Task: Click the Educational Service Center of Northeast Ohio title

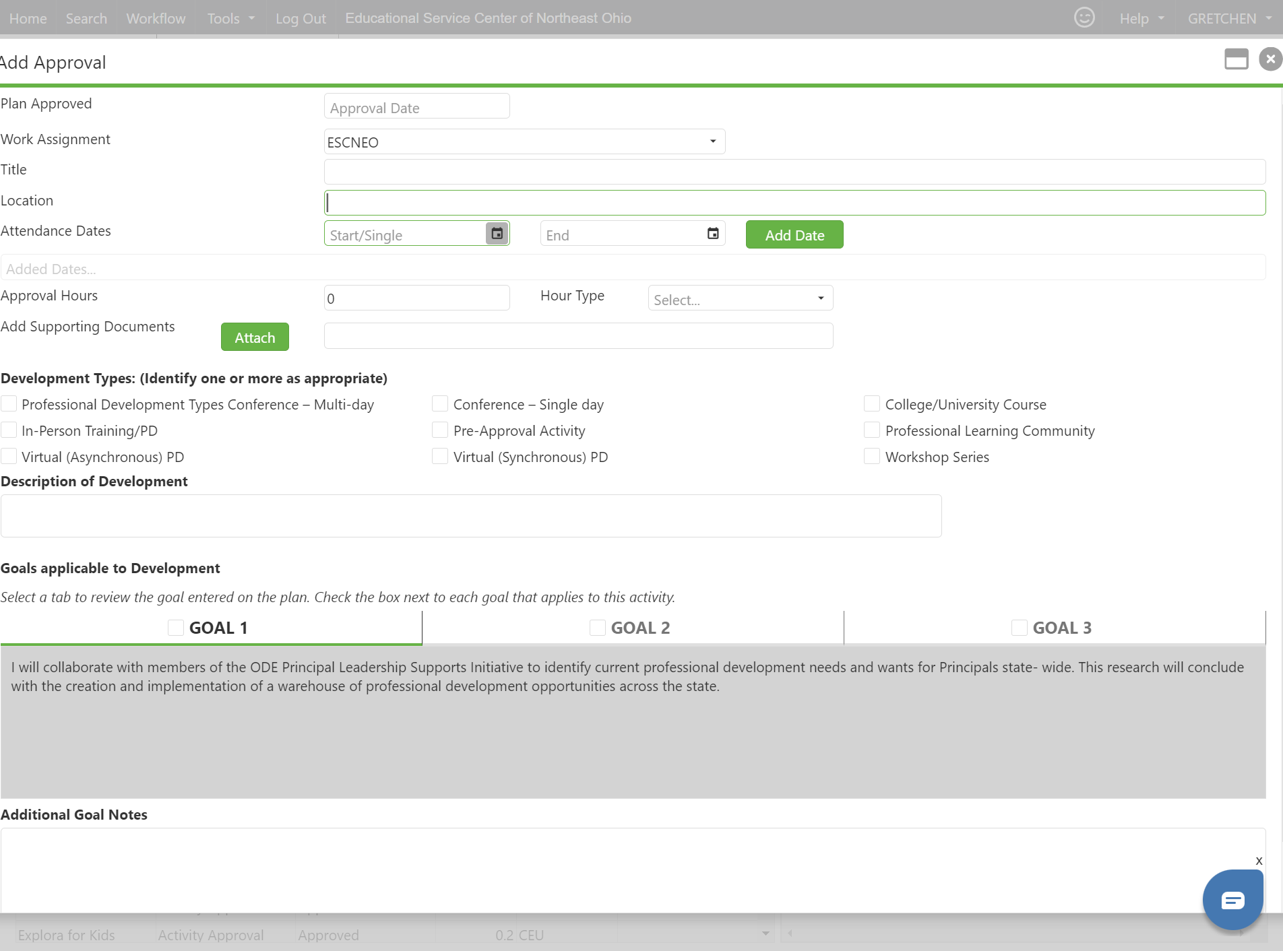Action: [488, 18]
